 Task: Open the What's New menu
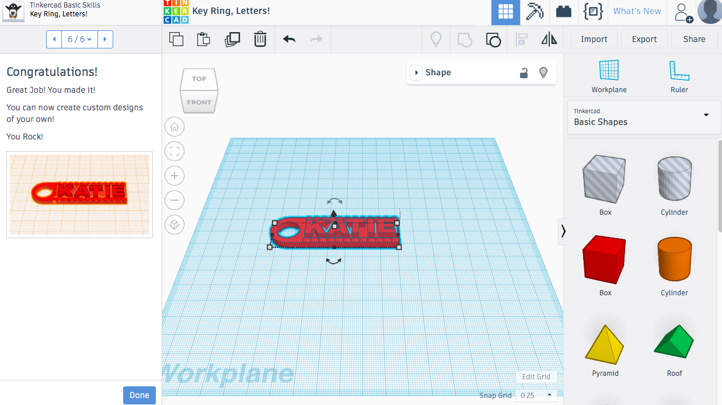637,12
